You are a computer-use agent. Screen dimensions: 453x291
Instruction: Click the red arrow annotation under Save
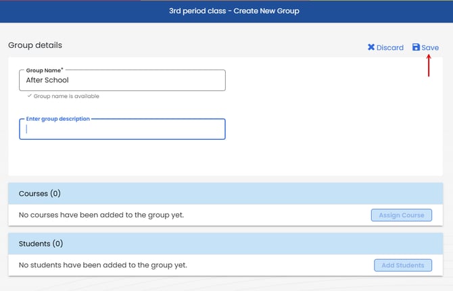(x=429, y=65)
